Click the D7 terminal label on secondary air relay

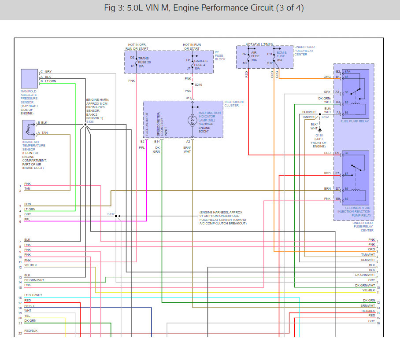click(x=337, y=189)
